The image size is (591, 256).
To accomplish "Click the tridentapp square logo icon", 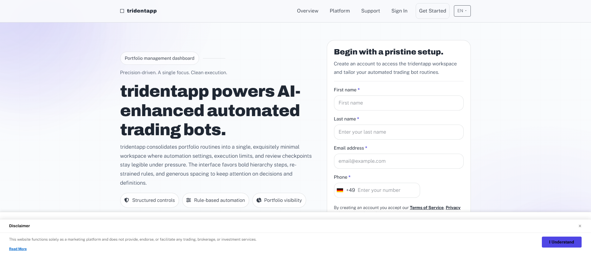I will click(x=122, y=11).
